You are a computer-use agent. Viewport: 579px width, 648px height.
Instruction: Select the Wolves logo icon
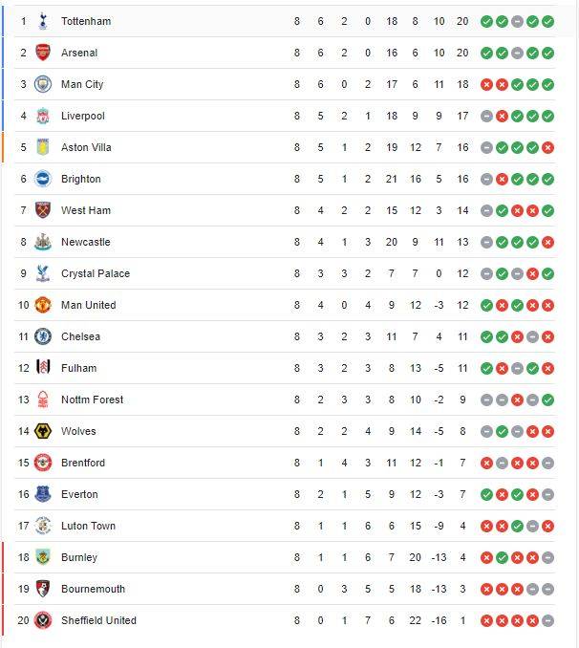[42, 431]
